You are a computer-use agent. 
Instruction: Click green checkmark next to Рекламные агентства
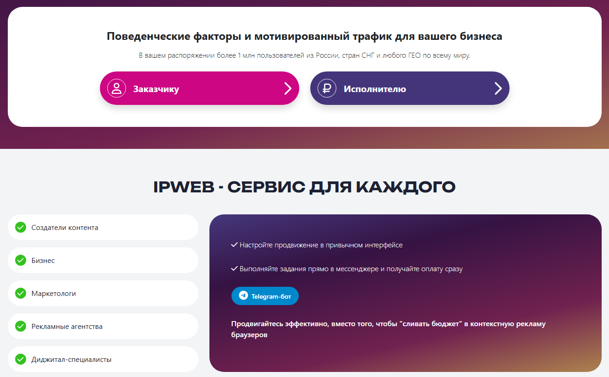click(21, 326)
